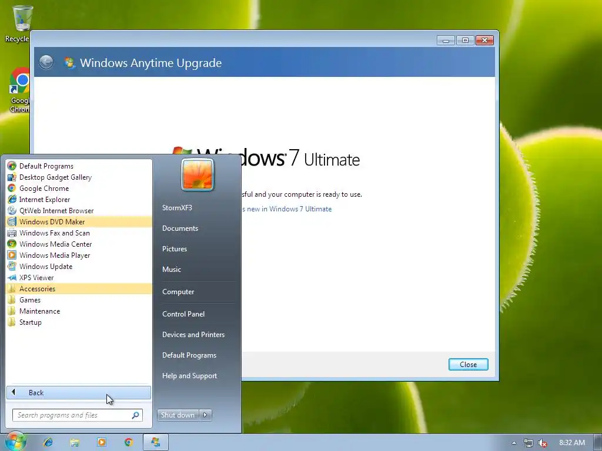Viewport: 602px width, 451px height.
Task: Click the Windows Media Player icon in Start menu
Action: coord(12,255)
